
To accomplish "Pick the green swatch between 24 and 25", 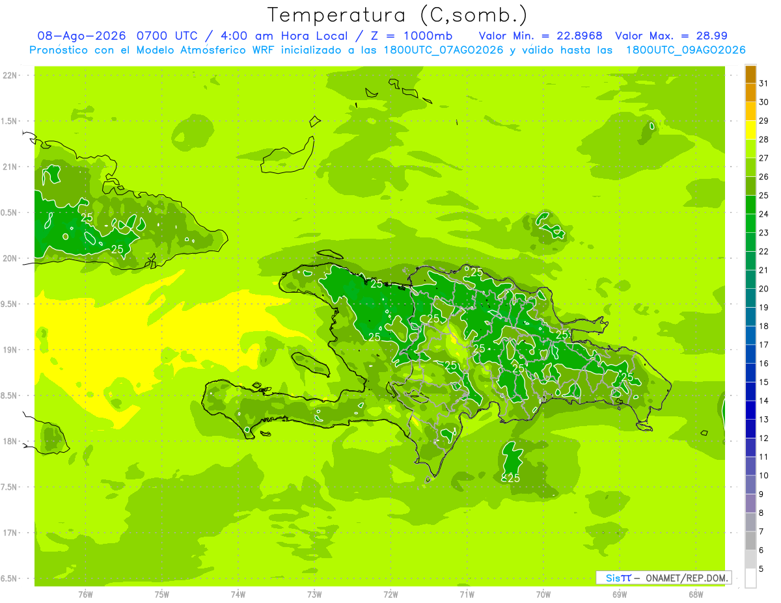I will click(750, 205).
